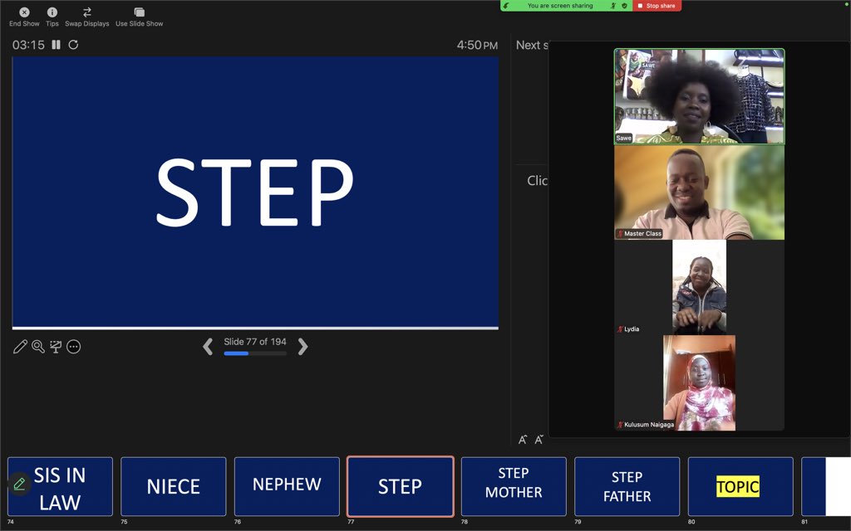Unmute Kulusum Naigaga in the Zoom panel
The image size is (851, 531).
pos(619,423)
